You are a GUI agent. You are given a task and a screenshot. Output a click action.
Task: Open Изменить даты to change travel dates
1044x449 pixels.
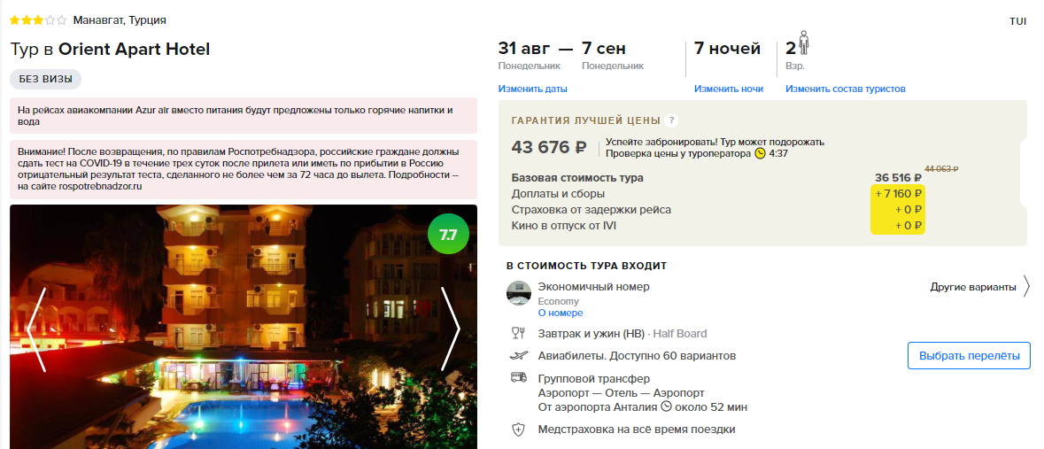(533, 89)
